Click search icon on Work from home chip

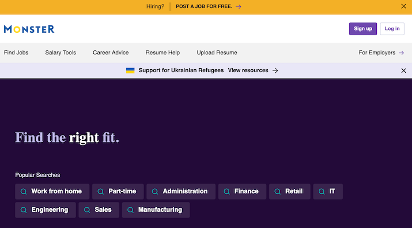point(24,192)
